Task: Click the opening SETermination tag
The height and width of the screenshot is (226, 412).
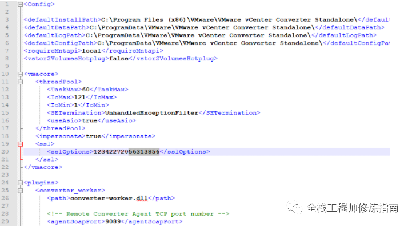Action: (x=76, y=113)
